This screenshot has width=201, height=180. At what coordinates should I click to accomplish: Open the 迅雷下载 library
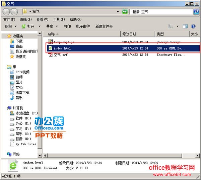click(20, 93)
